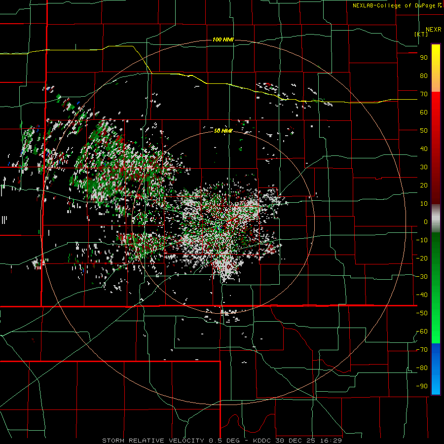444x444 pixels.
Task: Click the 60 value on the color scale
Action: tap(424, 112)
